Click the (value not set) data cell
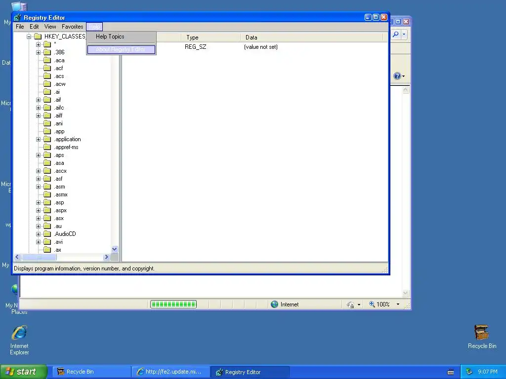 coord(261,47)
